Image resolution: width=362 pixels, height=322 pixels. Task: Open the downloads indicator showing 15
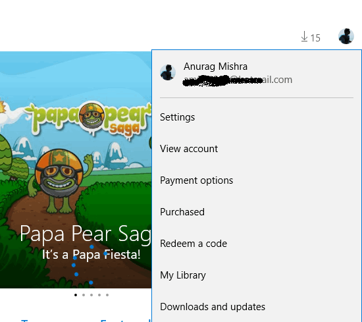tap(311, 37)
